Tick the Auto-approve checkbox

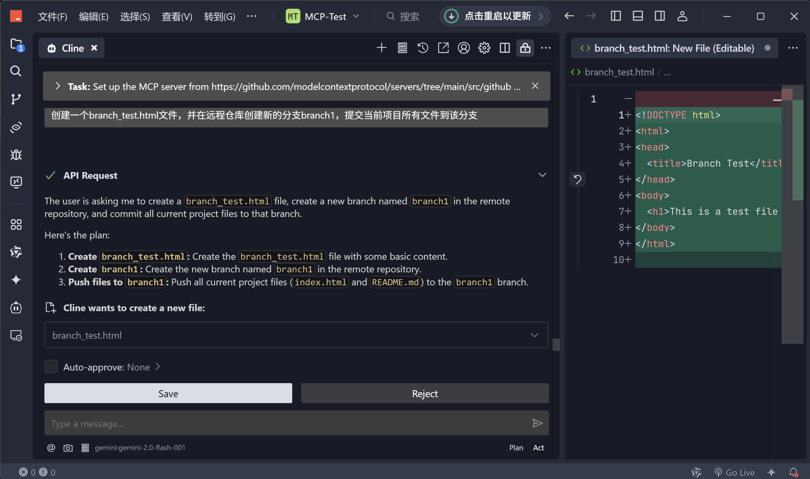coord(51,367)
